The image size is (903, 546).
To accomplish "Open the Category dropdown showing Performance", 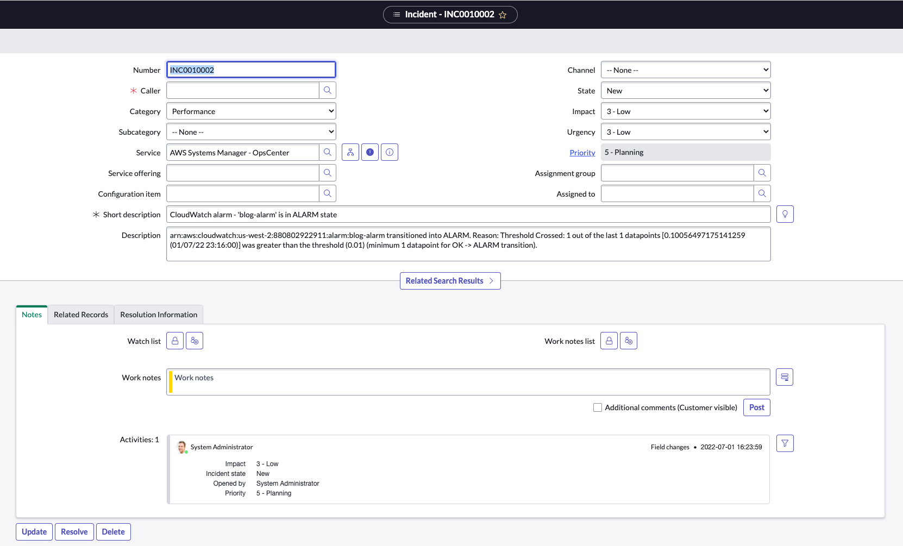I will pyautogui.click(x=250, y=111).
